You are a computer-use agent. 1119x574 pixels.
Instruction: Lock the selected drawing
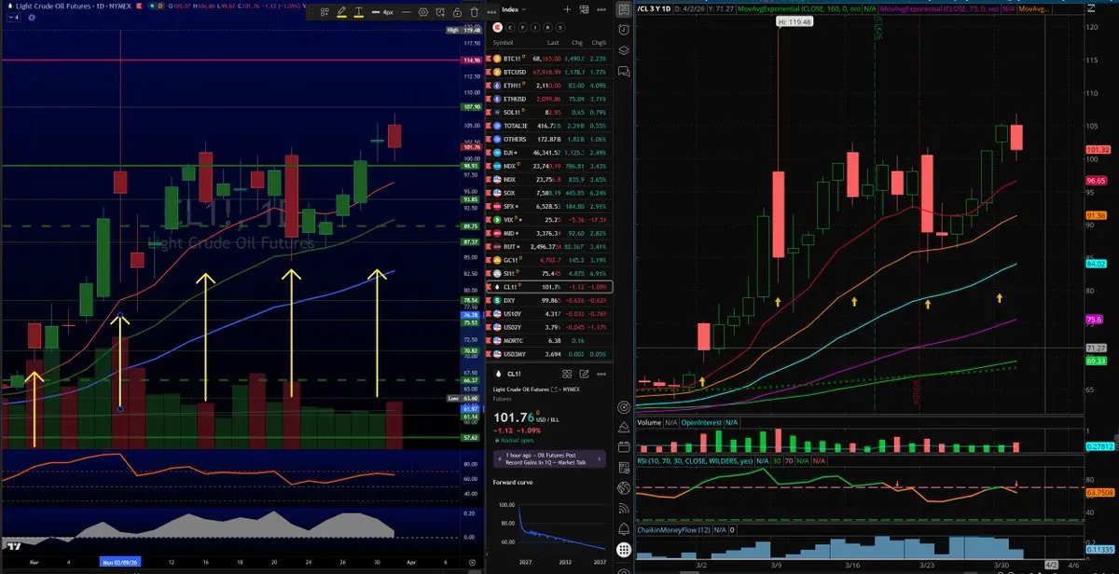pyautogui.click(x=457, y=12)
